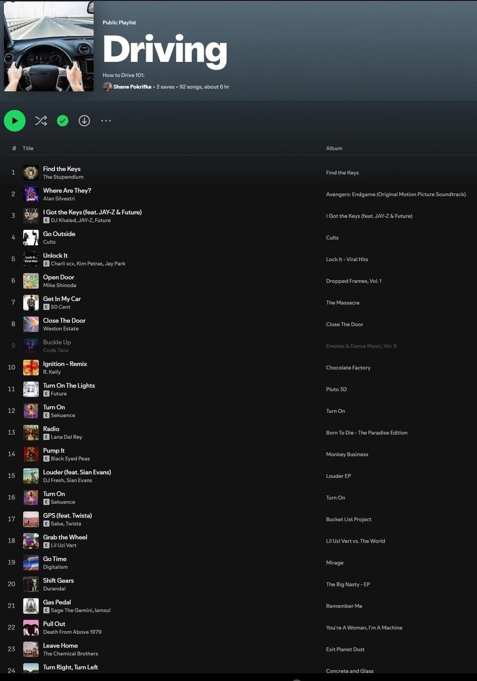This screenshot has height=681, width=477.
Task: Click Shane Pokrifka's small profile avatar
Action: 107,87
